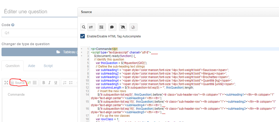The image size is (279, 122).
Task: Click the Uncomment crossed-out bubble icon
Action: tap(123, 27)
